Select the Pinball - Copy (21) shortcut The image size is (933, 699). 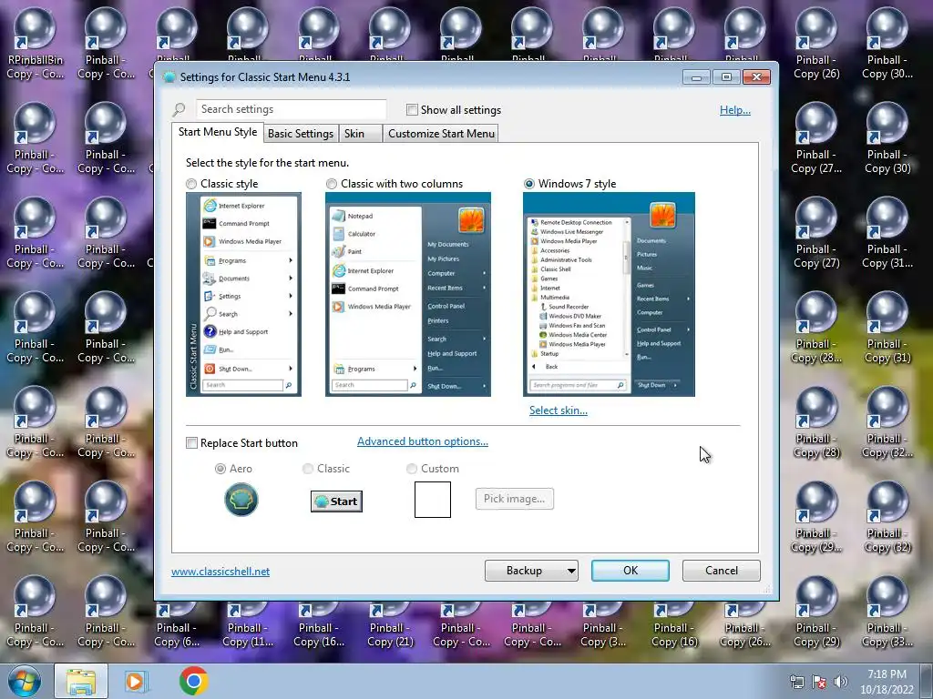tap(390, 624)
